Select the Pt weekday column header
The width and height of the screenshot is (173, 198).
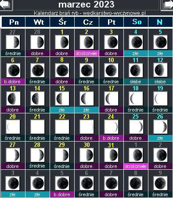click(x=112, y=22)
